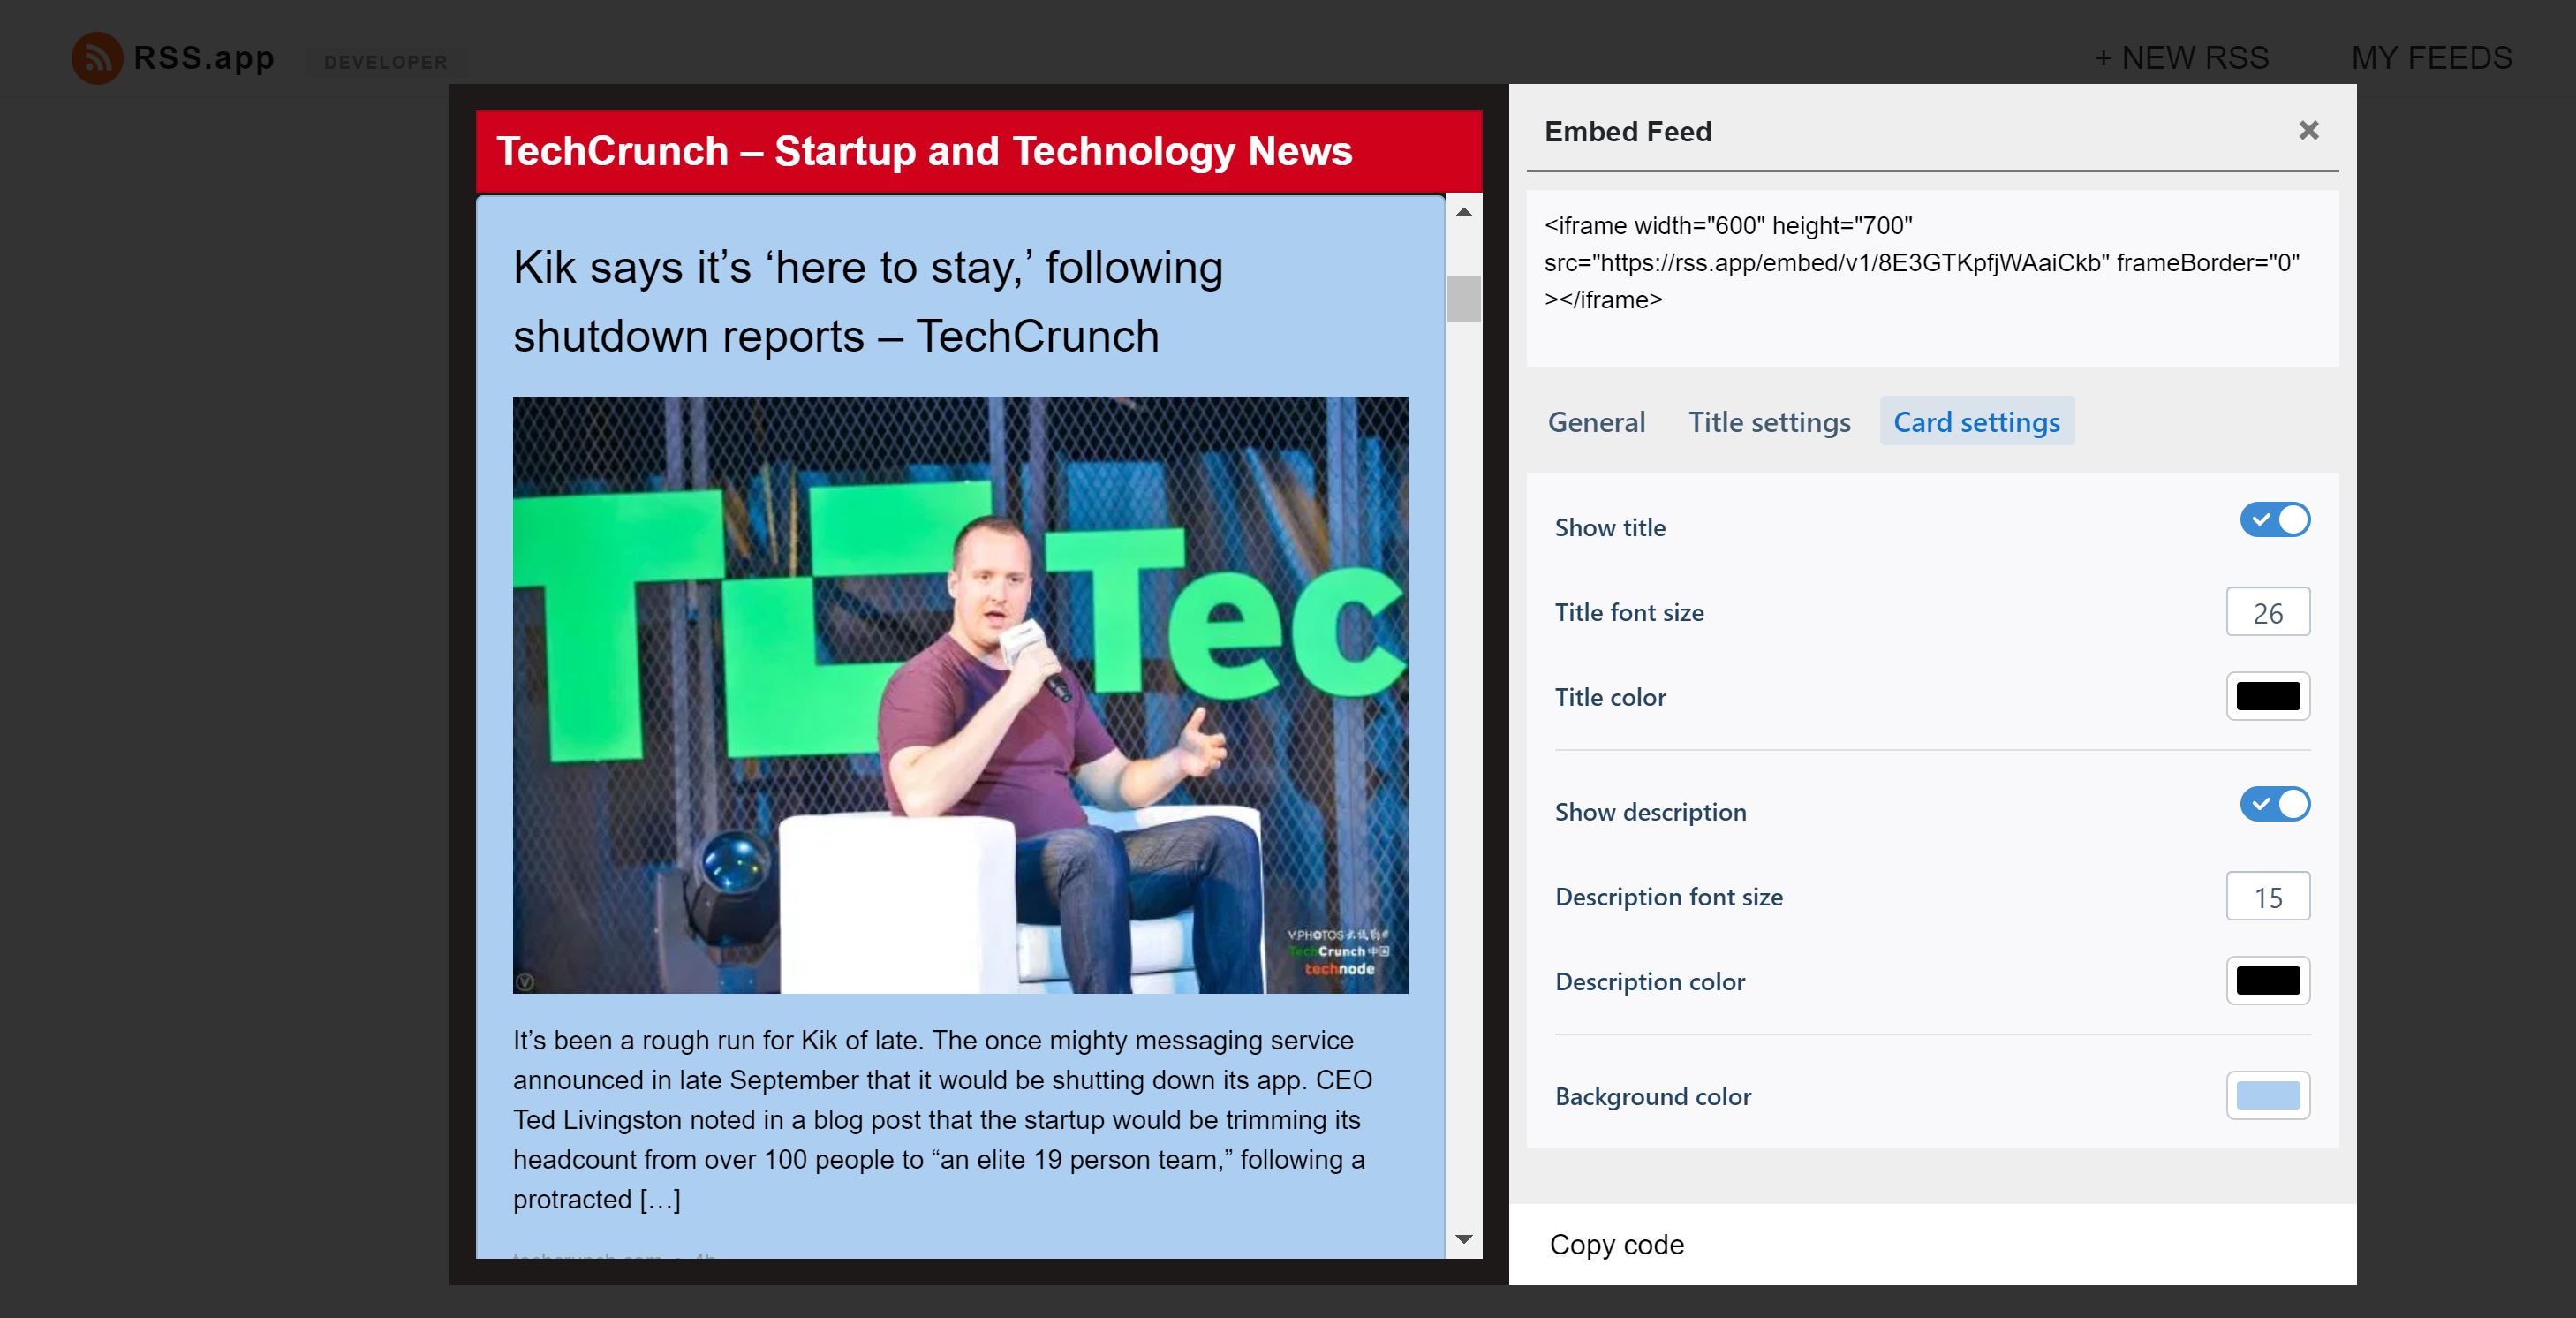Click the scroll up arrow in feed preview

pos(1463,212)
